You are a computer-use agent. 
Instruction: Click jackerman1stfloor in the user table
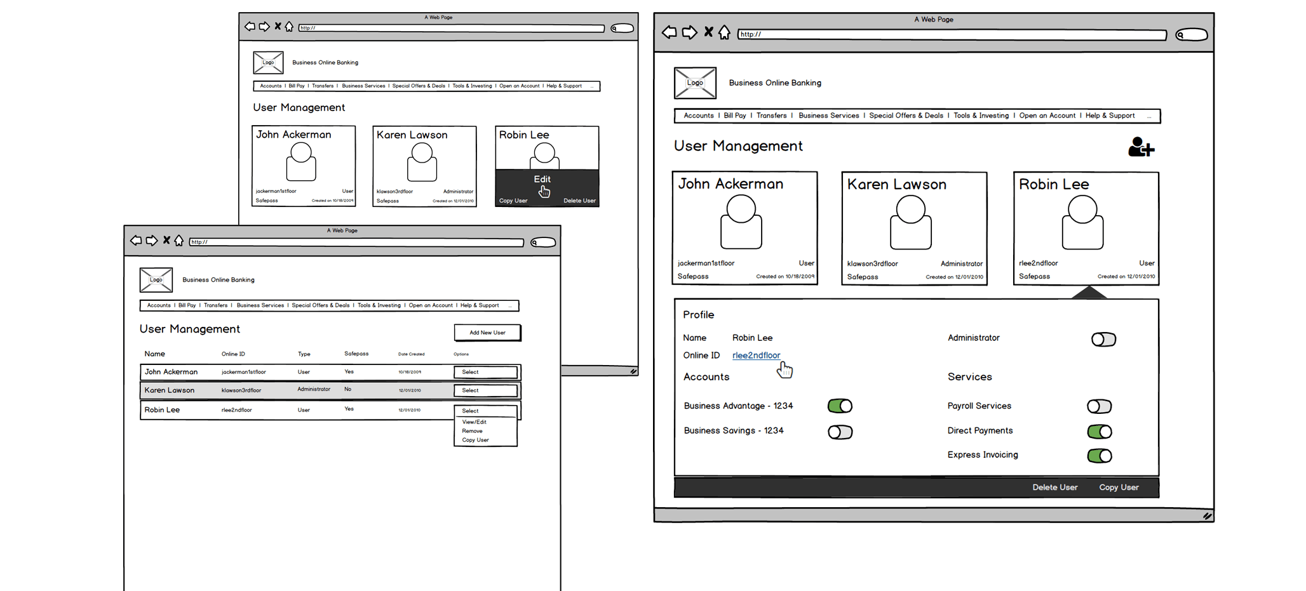pos(243,372)
